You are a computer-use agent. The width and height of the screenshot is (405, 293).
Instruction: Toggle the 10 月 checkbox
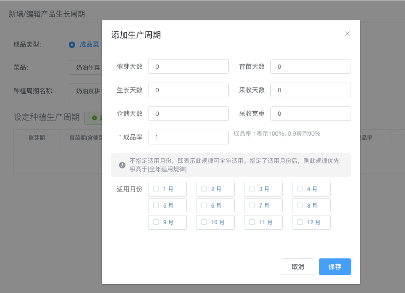pyautogui.click(x=204, y=222)
